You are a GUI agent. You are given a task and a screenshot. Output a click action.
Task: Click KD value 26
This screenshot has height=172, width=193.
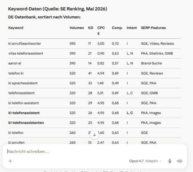click(90, 113)
